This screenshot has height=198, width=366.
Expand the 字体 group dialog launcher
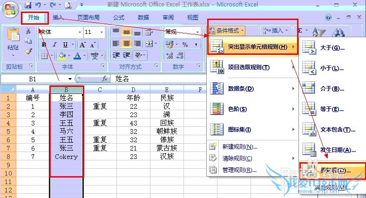[103, 66]
